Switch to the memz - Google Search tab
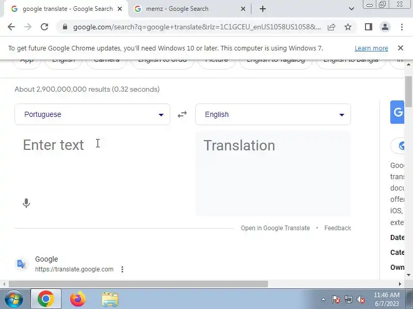413x309 pixels. (x=188, y=9)
